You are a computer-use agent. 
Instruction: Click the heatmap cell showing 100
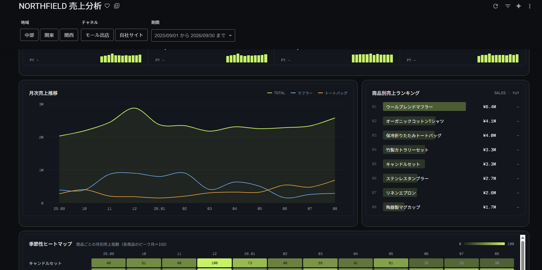[x=214, y=263]
